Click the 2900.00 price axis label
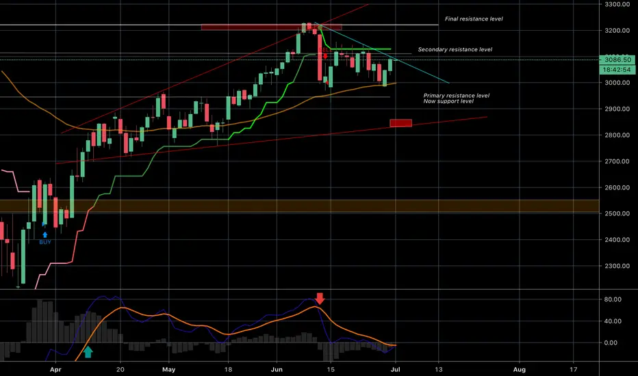Viewport: 638px width, 376px height. click(x=617, y=109)
